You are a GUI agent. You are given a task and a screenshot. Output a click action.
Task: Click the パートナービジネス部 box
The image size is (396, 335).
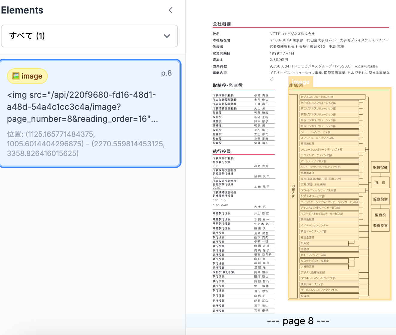tap(329, 161)
